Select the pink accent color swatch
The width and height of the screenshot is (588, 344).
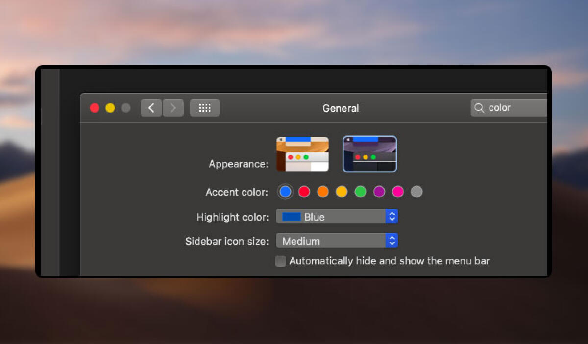[x=398, y=192]
